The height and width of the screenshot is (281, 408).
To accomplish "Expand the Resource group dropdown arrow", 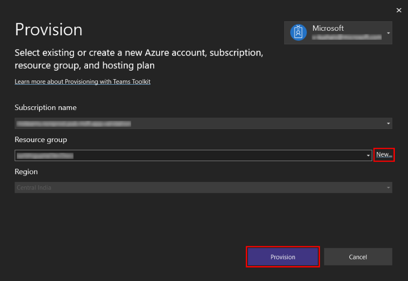I will point(368,156).
